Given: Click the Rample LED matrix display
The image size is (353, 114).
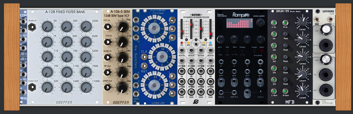Looking at the screenshot, I should [240, 24].
